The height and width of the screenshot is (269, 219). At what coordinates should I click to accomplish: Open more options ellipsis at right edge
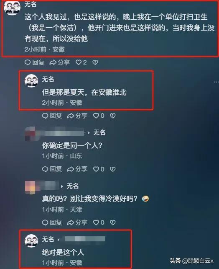point(216,82)
